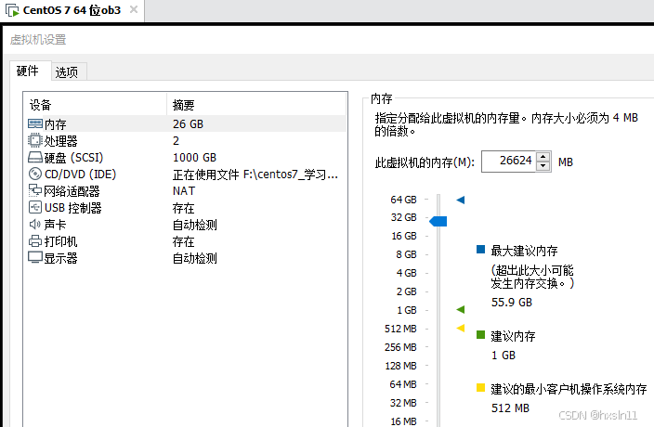Viewport: 654px width, 427px height.
Task: Click the VM icon on the CentOS 7 tab
Action: pos(12,10)
